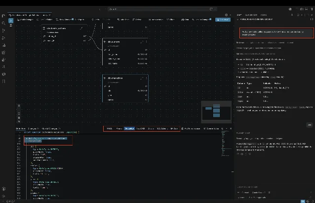Image resolution: width=315 pixels, height=203 pixels.
Task: Open the Accounts icon at sidebar bottom
Action: 3,189
